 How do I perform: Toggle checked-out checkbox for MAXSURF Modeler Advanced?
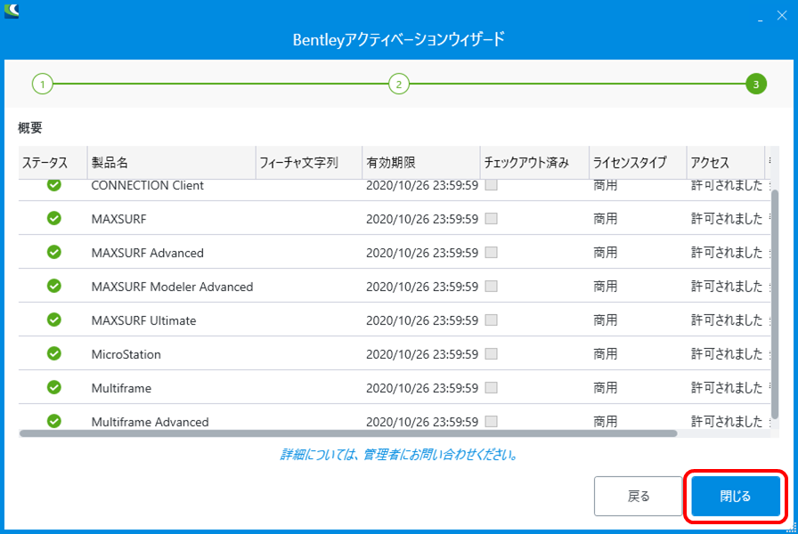tap(491, 287)
